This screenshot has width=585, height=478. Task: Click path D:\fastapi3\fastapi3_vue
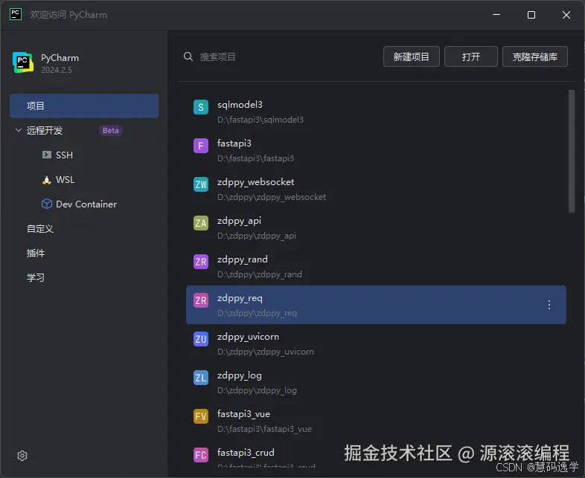click(264, 429)
